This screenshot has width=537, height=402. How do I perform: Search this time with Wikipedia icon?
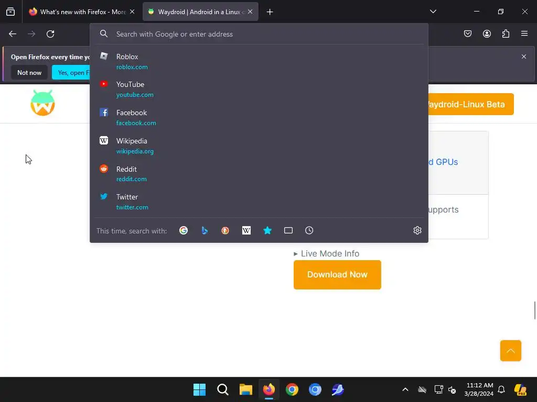246,230
